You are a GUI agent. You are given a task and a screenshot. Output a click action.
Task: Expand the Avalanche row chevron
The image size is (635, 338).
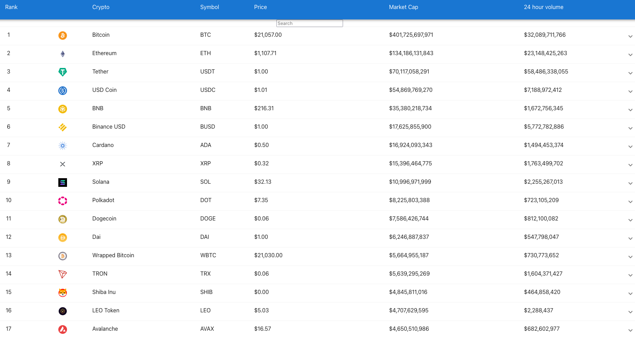(x=630, y=330)
